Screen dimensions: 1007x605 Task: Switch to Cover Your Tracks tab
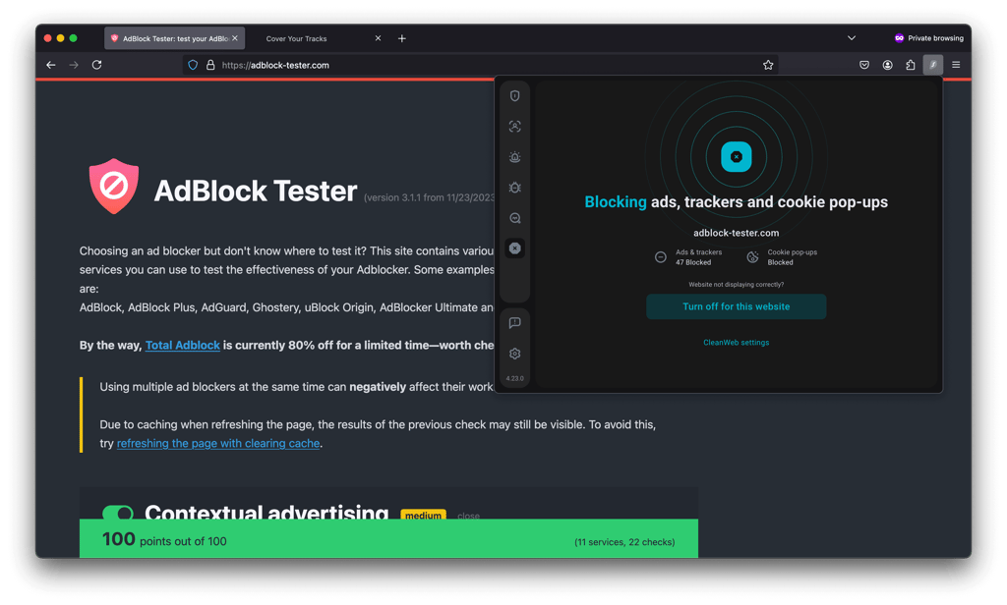click(296, 38)
